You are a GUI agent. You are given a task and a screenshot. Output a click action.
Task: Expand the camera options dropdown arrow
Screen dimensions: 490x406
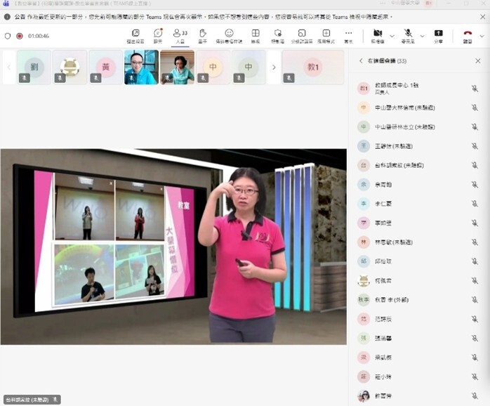pos(392,35)
